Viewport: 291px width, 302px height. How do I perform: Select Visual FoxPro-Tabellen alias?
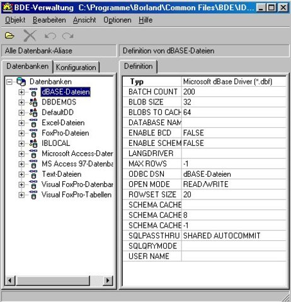point(77,194)
